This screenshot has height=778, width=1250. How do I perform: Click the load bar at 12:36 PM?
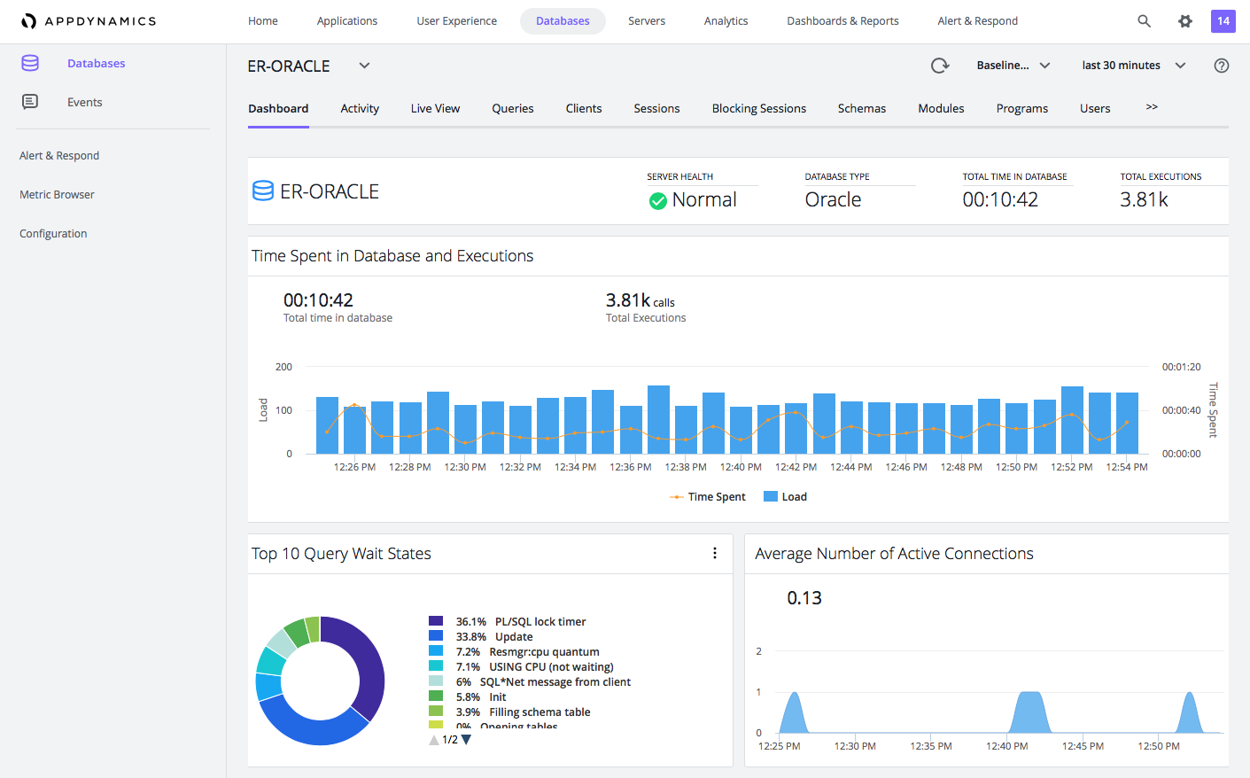631,430
